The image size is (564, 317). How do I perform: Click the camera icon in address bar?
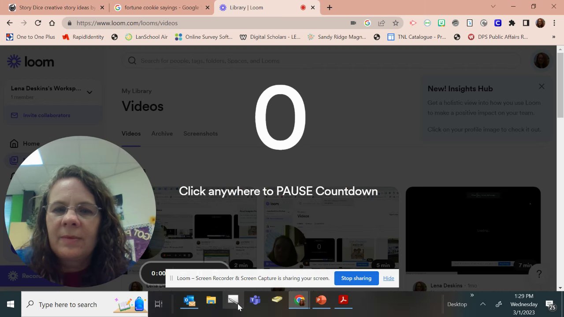pyautogui.click(x=353, y=23)
